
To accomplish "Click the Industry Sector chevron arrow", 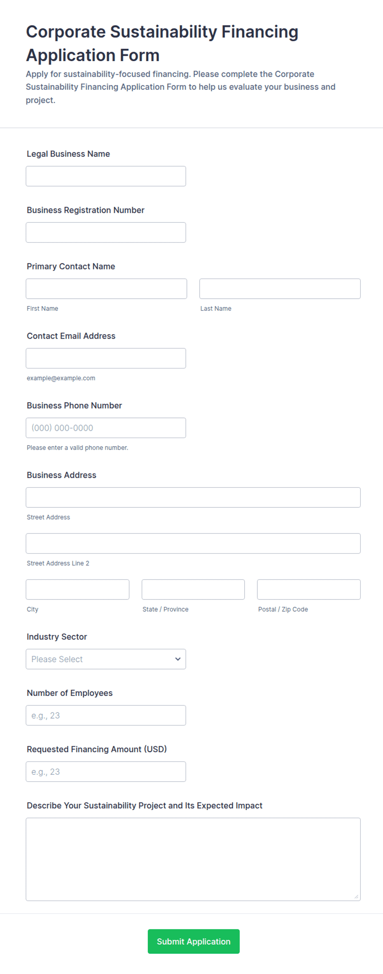I will point(178,659).
